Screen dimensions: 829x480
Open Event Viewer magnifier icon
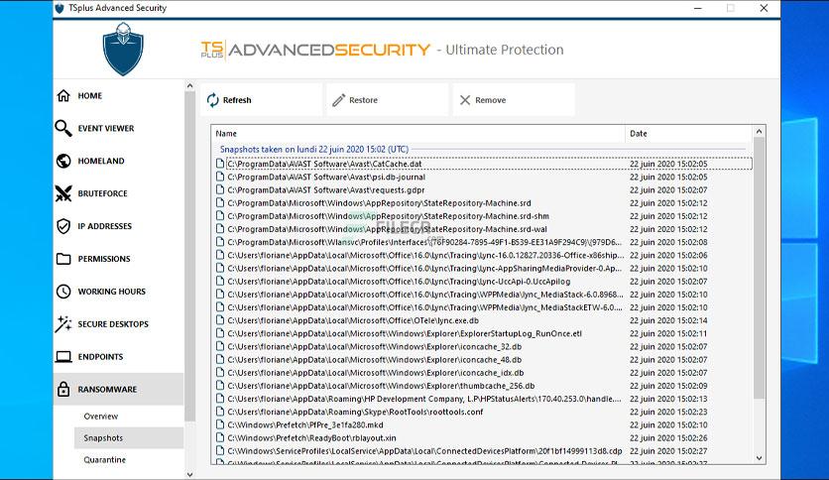tap(63, 129)
